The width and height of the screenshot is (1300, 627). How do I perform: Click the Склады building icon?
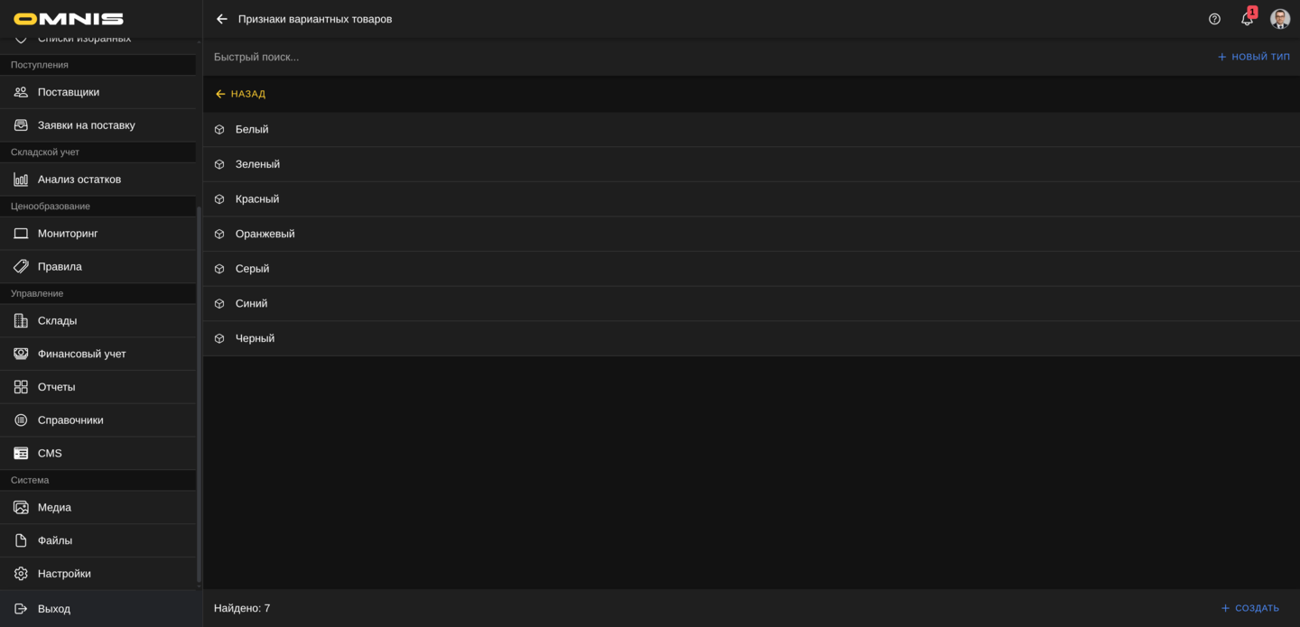tap(21, 321)
